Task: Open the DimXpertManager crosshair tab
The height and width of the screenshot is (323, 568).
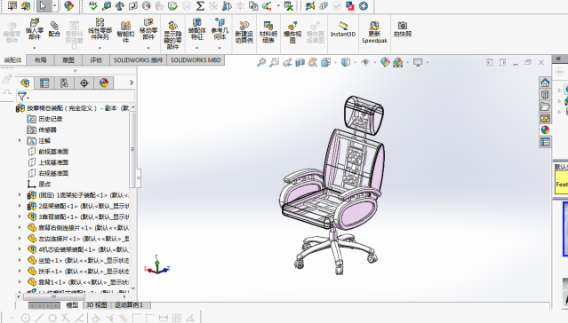Action: click(84, 83)
